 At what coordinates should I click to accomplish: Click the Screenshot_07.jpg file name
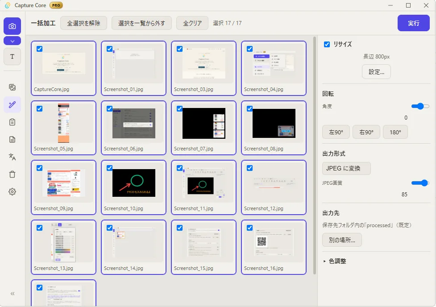194,149
